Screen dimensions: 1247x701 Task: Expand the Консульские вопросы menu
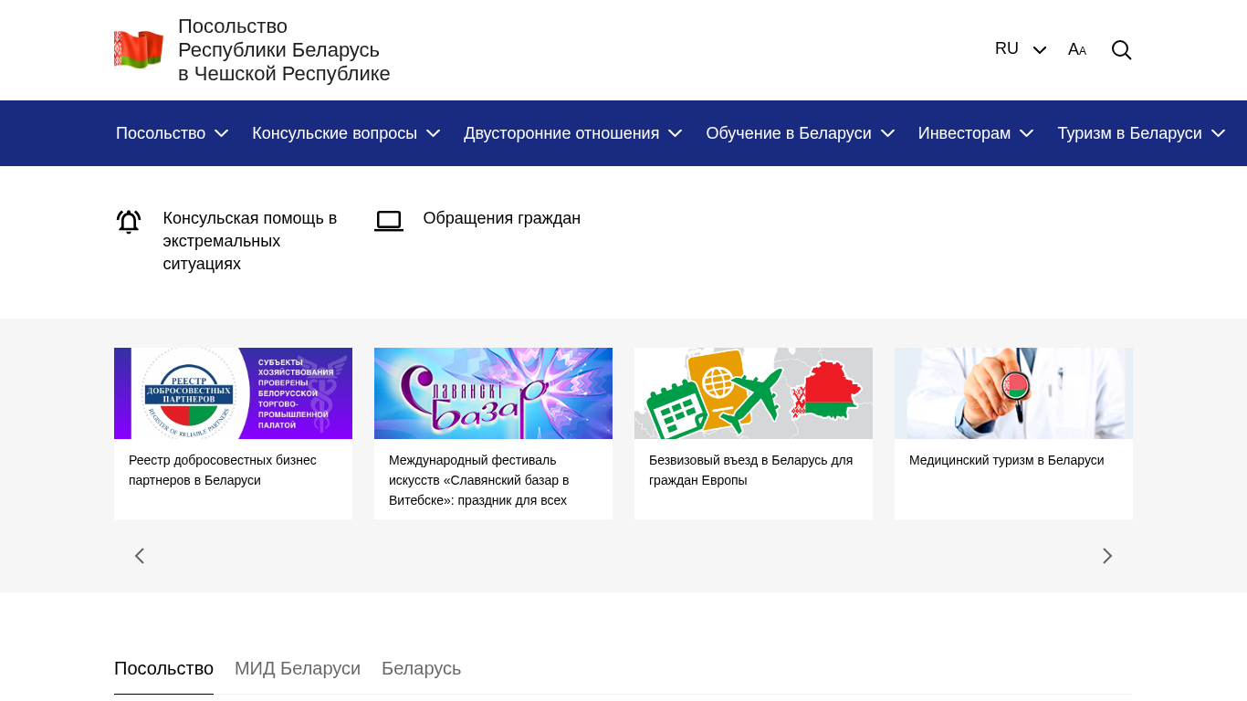click(x=346, y=133)
